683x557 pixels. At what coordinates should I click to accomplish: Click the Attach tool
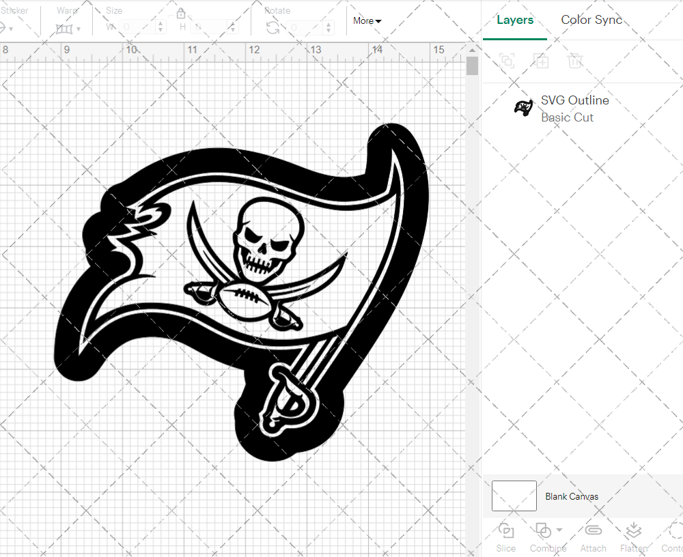coord(593,538)
